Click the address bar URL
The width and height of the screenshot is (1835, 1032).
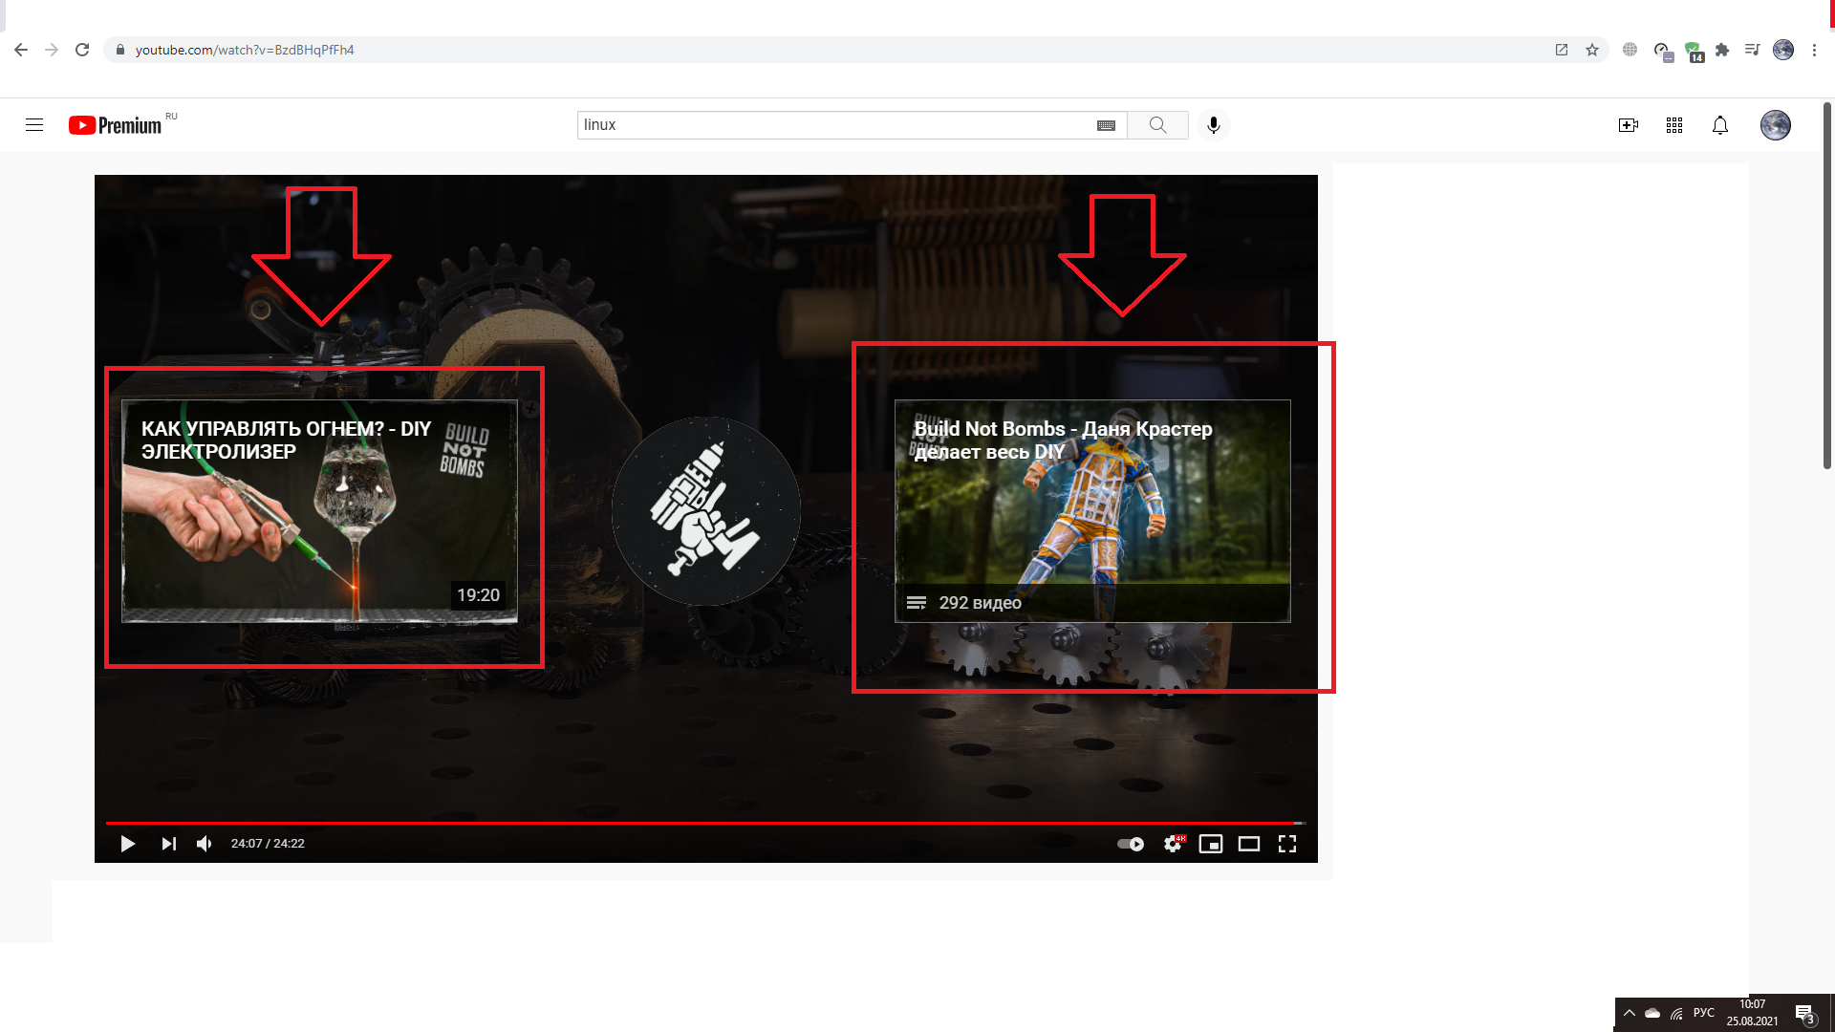point(245,50)
